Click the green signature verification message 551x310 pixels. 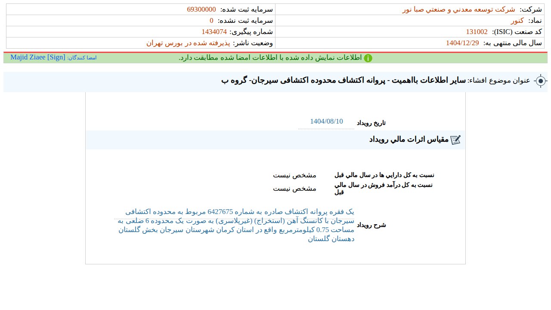tap(270, 58)
